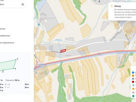
Task: Click the green circular legend icon
Action: tap(133, 96)
